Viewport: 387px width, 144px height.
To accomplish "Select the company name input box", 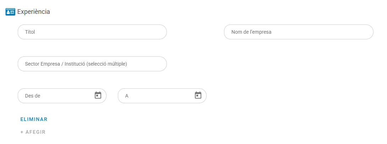I will (298, 32).
